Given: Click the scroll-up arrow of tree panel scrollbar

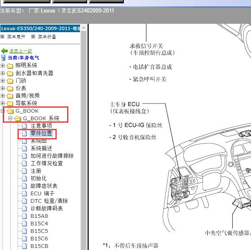Looking at the screenshot, I should [83, 28].
